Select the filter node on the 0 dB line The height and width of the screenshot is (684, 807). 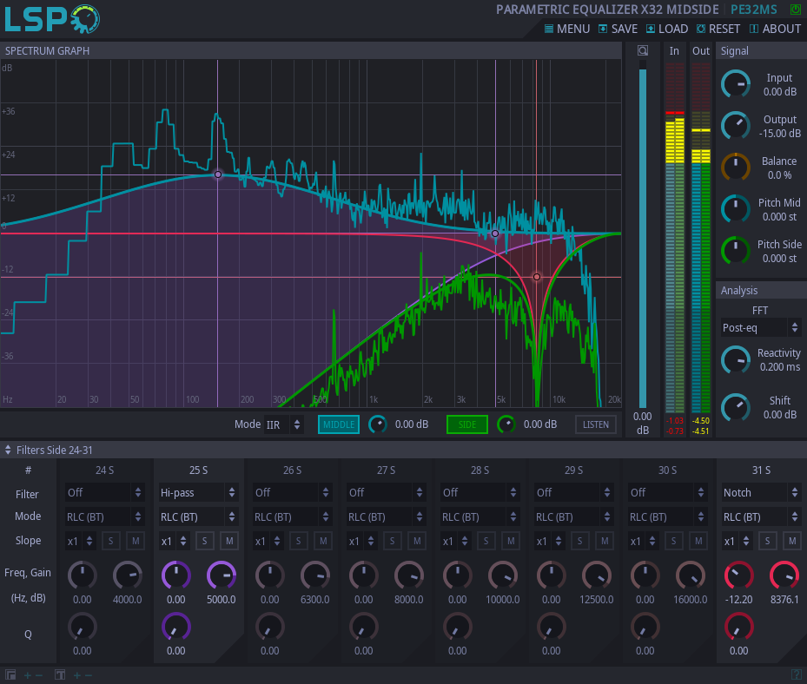[x=495, y=233]
